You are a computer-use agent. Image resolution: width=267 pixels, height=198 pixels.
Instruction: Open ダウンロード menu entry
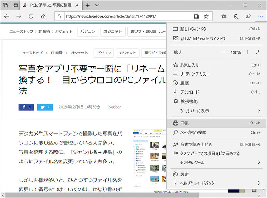[x=217, y=92]
